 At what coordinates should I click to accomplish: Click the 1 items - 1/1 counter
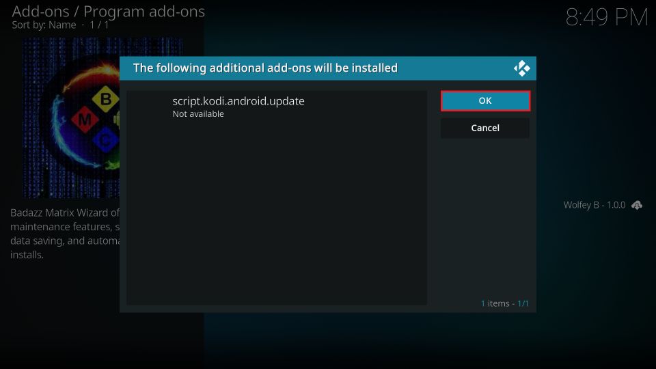504,303
